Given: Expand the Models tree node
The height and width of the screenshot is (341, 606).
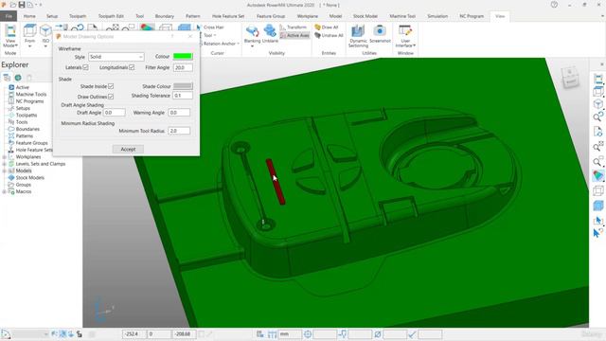Looking at the screenshot, I should [4, 170].
